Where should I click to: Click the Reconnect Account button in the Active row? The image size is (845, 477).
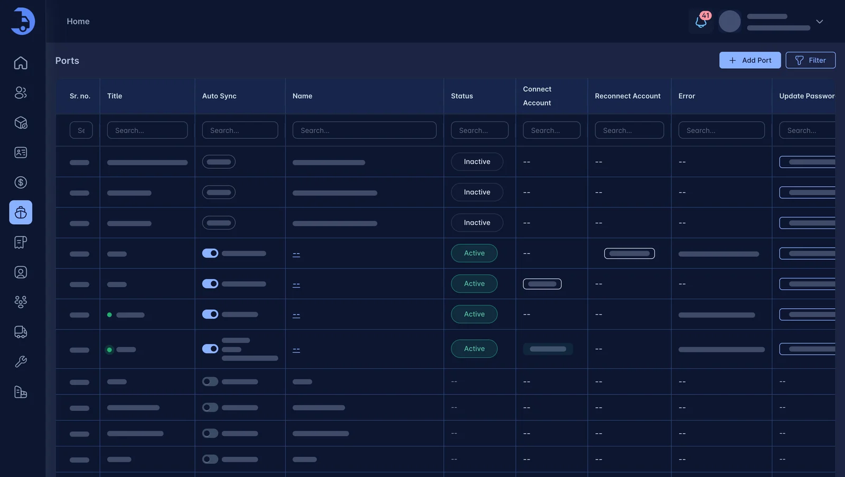[630, 253]
